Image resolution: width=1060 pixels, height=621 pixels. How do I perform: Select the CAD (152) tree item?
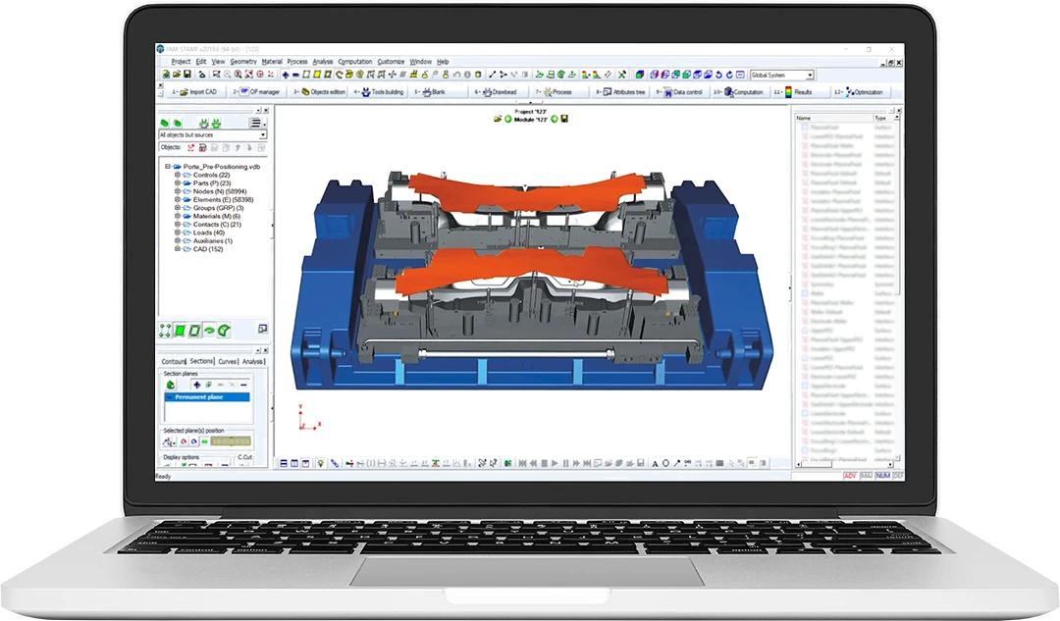[208, 249]
